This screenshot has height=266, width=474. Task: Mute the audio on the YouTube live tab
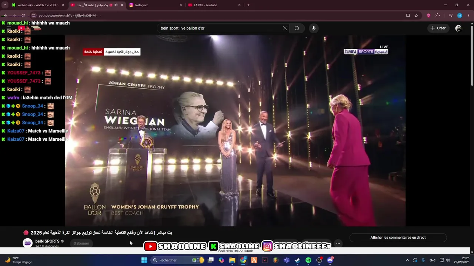pyautogui.click(x=116, y=5)
